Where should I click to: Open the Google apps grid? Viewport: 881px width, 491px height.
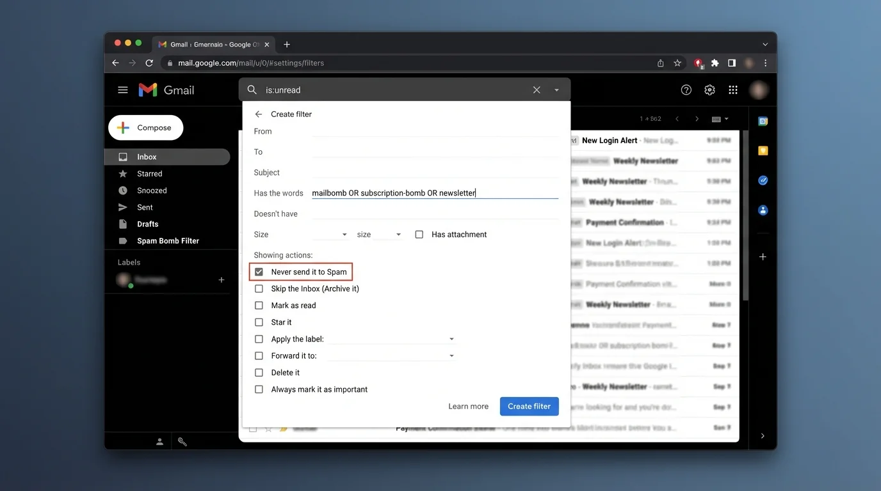[732, 90]
